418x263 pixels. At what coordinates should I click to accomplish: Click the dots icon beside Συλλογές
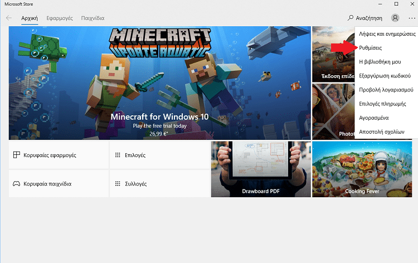click(x=118, y=183)
